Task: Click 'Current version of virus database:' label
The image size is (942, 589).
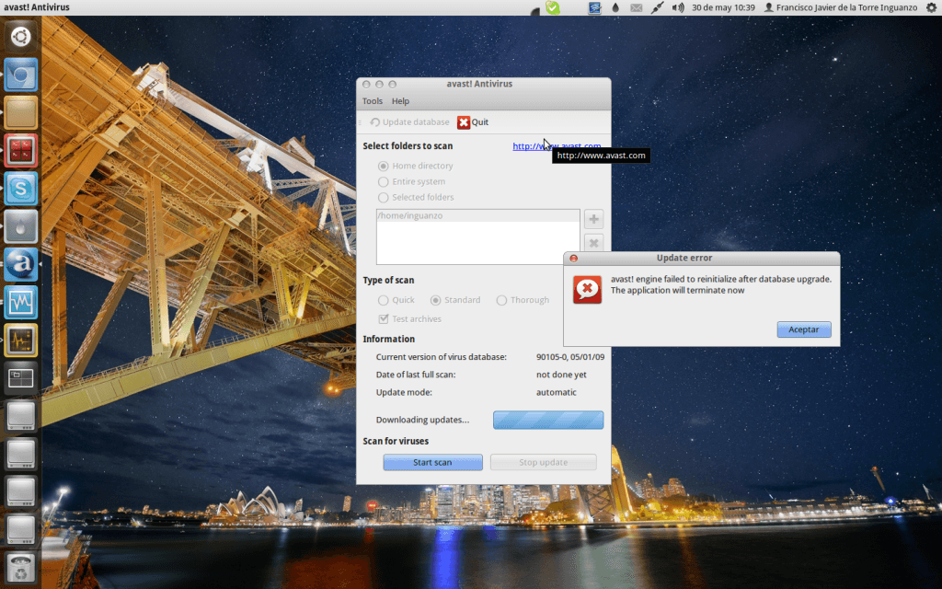Action: 441,357
